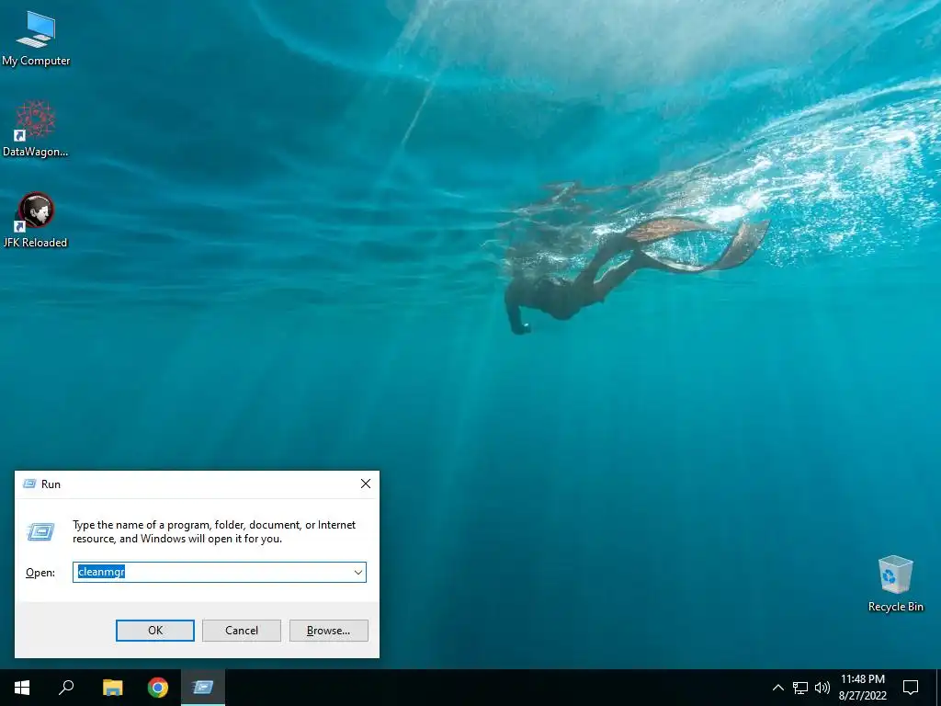This screenshot has width=941, height=706.
Task: Click the Run taskbar button
Action: coord(203,688)
